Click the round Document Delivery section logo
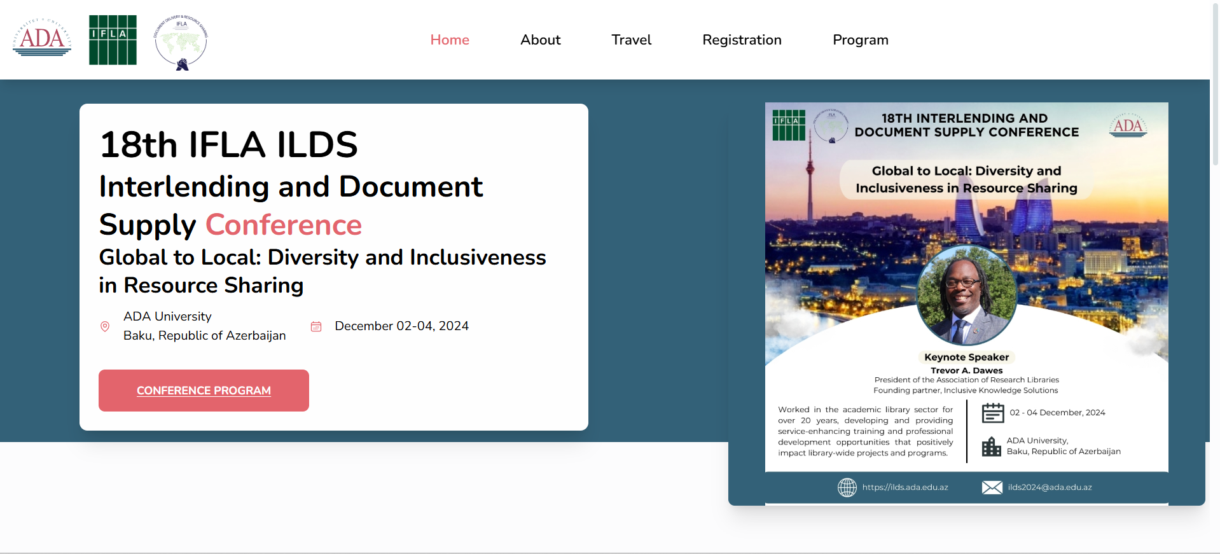Viewport: 1220px width, 554px height. tap(181, 42)
